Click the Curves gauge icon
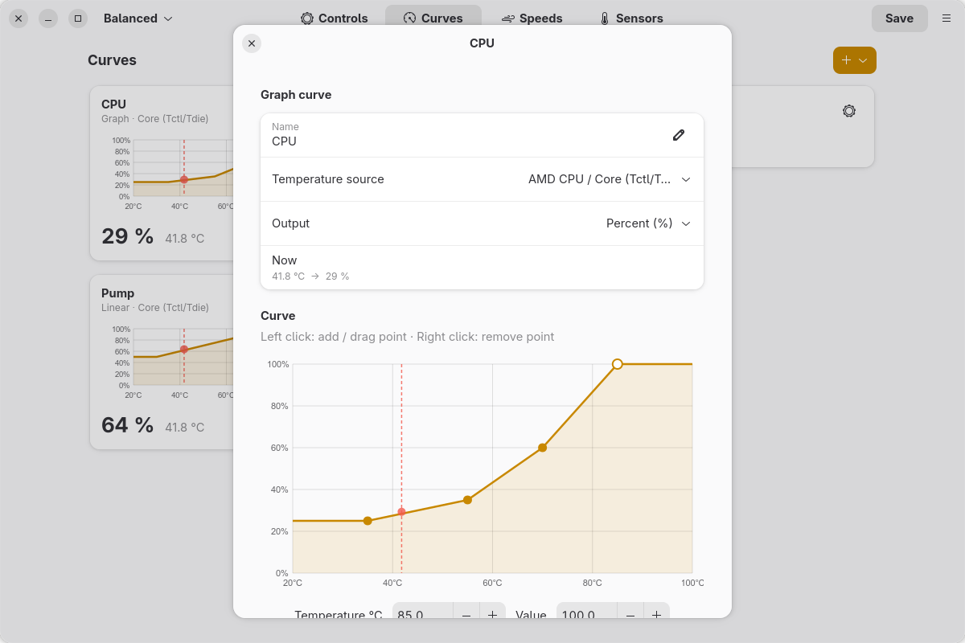Viewport: 965px width, 643px height. pyautogui.click(x=410, y=18)
